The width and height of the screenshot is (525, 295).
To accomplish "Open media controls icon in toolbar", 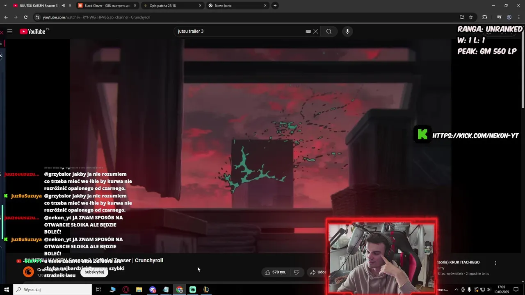I will (x=499, y=17).
